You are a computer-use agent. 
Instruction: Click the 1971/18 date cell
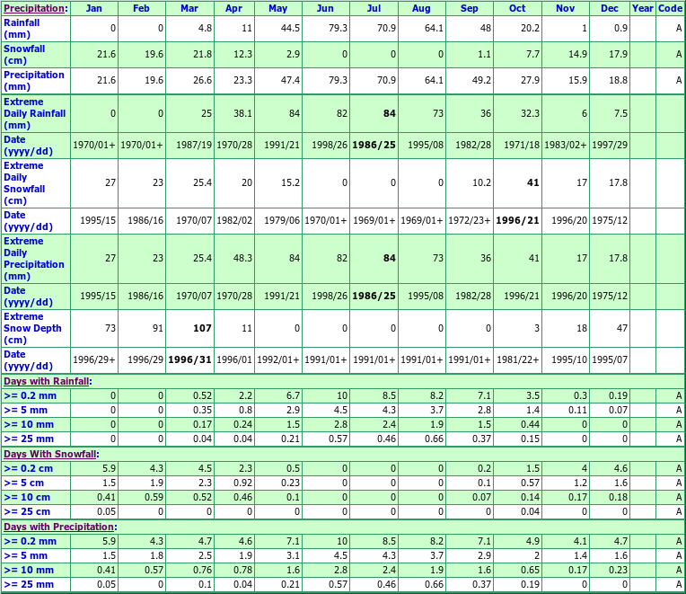(522, 145)
